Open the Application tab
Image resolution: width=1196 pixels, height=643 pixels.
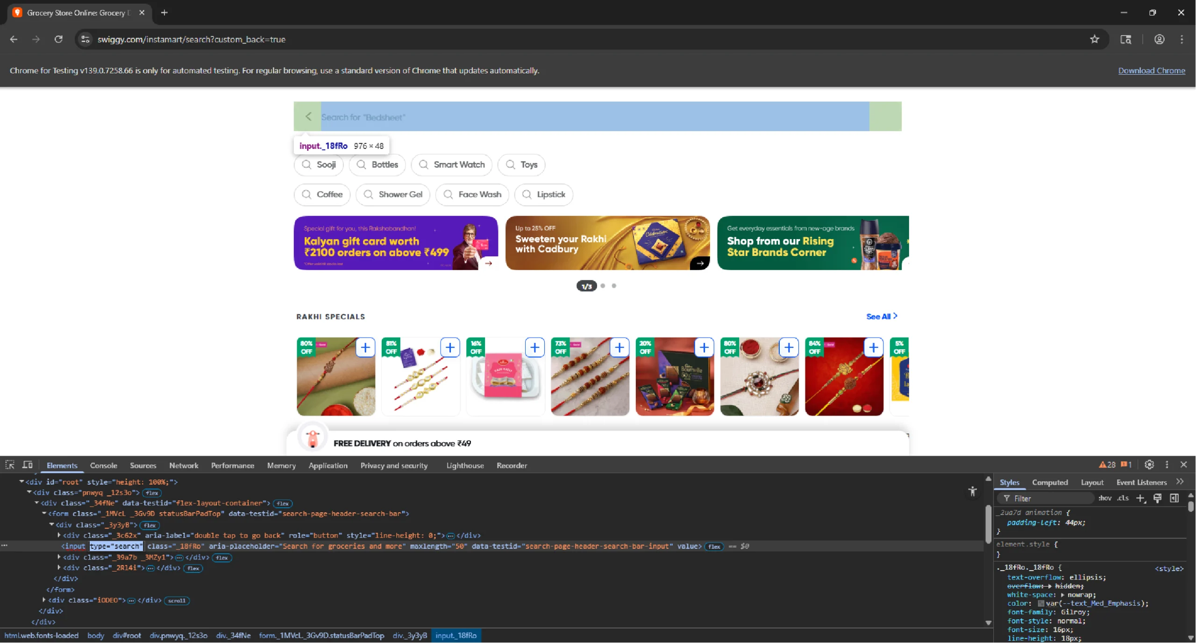click(328, 466)
